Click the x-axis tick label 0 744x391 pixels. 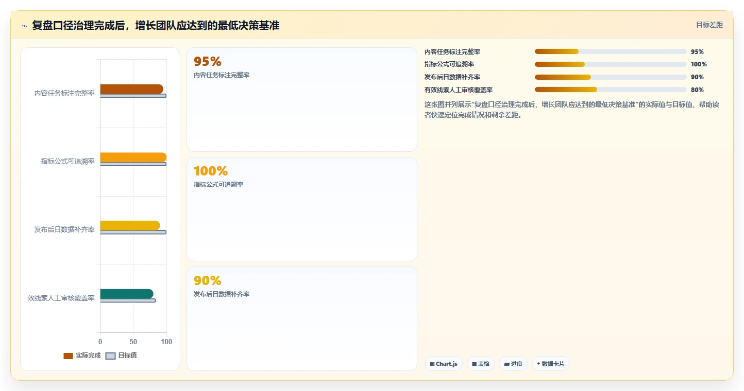pos(100,342)
